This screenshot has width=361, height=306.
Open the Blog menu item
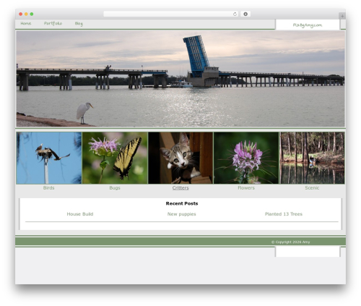pyautogui.click(x=79, y=24)
